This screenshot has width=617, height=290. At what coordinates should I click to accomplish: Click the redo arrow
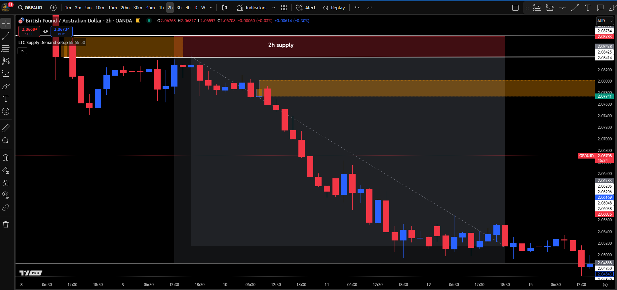tap(369, 8)
